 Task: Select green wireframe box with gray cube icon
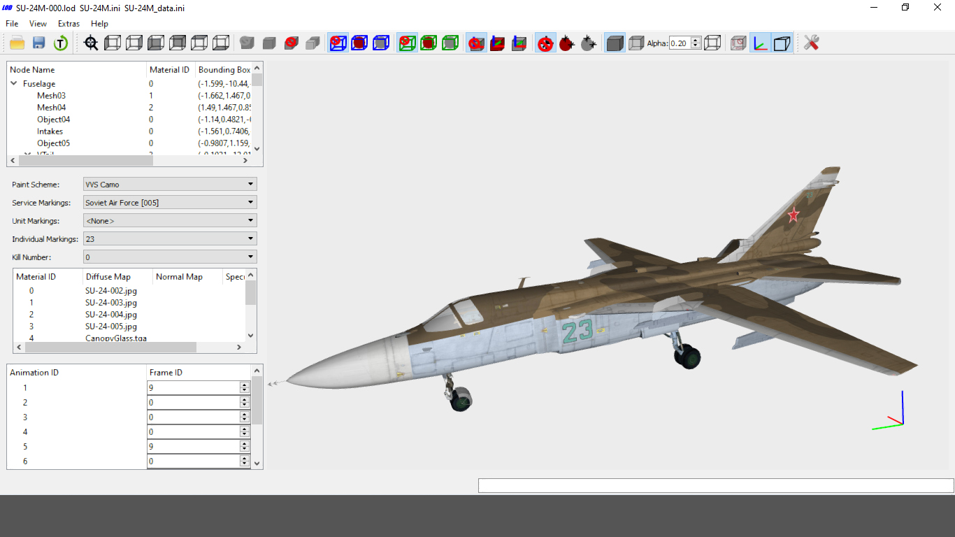[x=450, y=43]
